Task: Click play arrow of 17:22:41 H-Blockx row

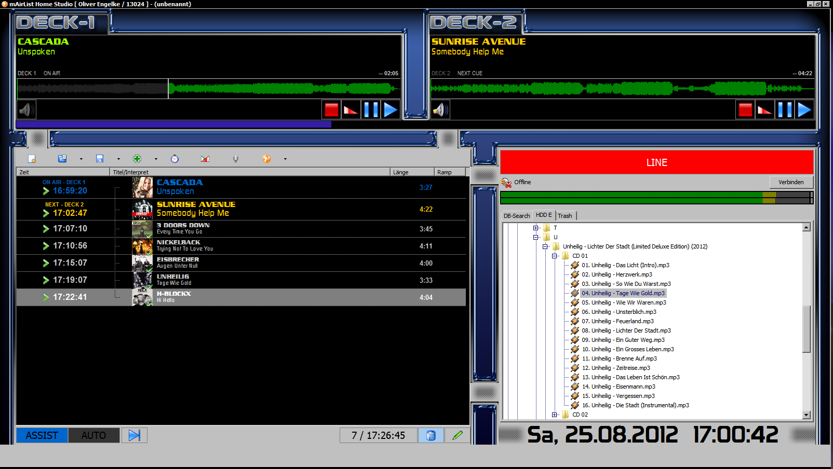Action: point(46,297)
